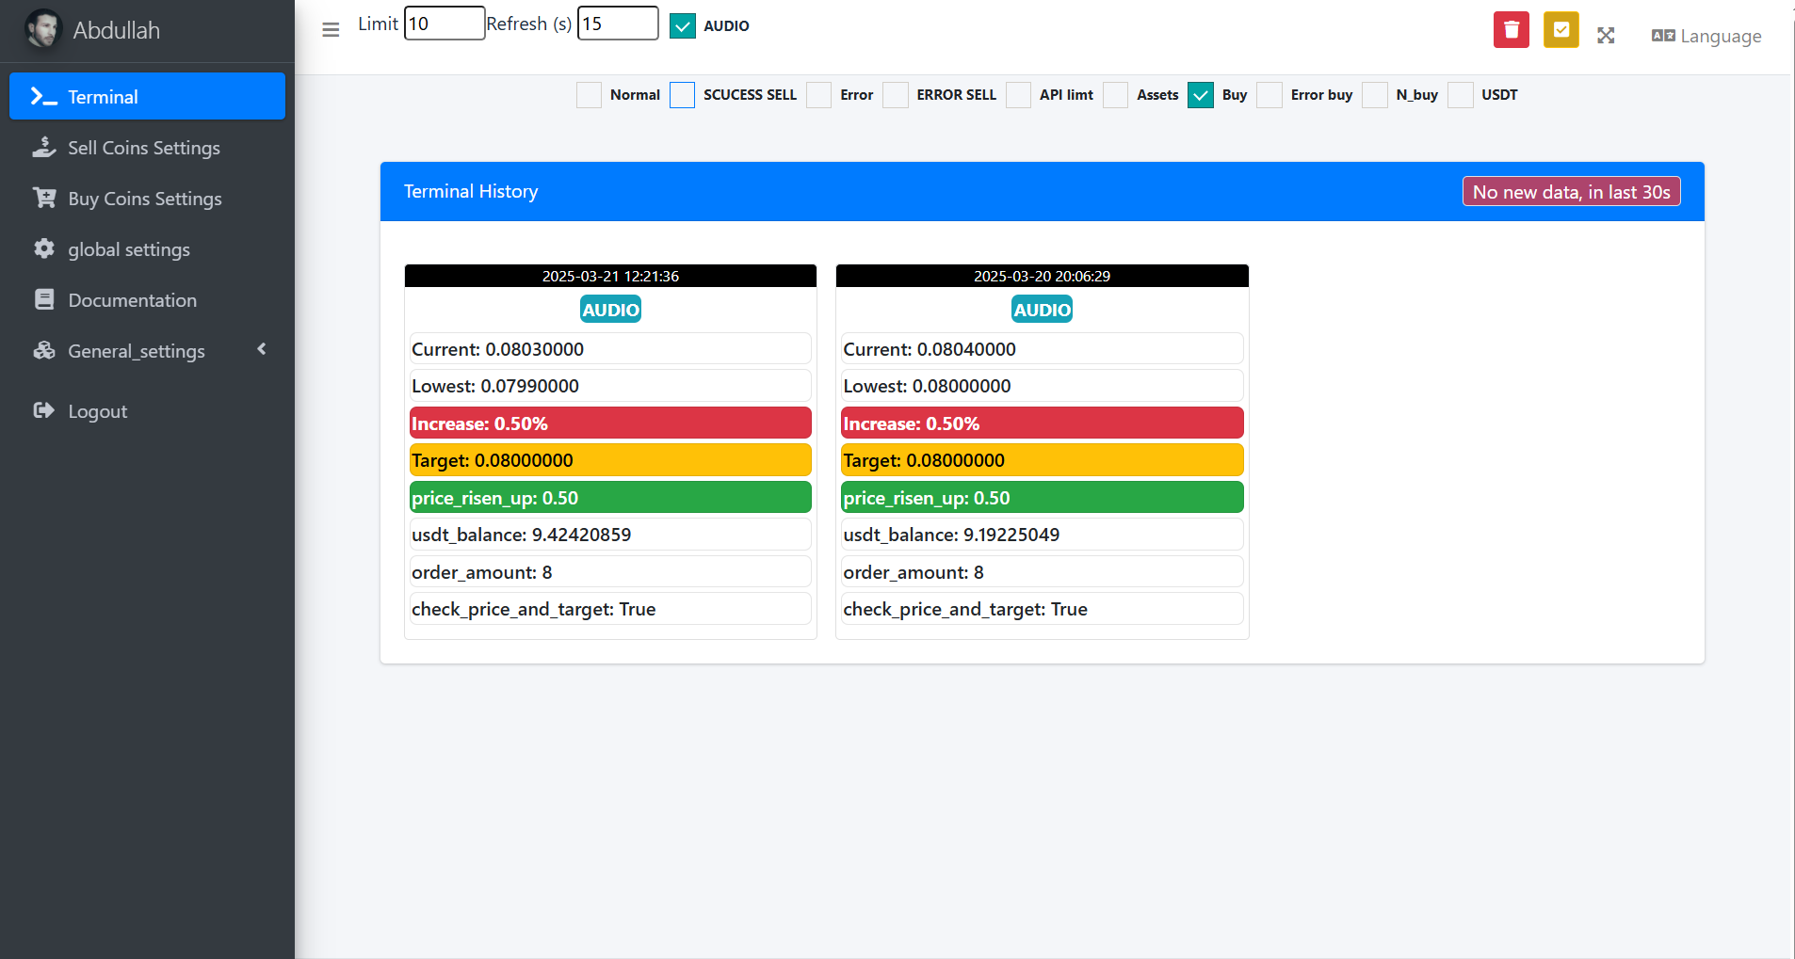Click the Documentation book icon

(43, 299)
